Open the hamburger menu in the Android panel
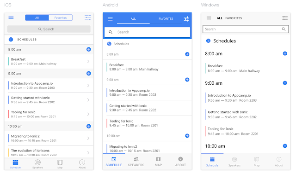Viewport: 296px width, 174px height. pos(111,19)
